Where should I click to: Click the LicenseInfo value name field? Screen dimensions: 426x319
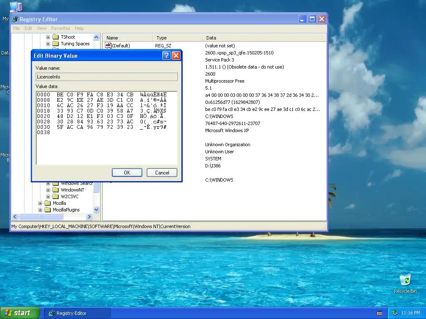point(106,77)
